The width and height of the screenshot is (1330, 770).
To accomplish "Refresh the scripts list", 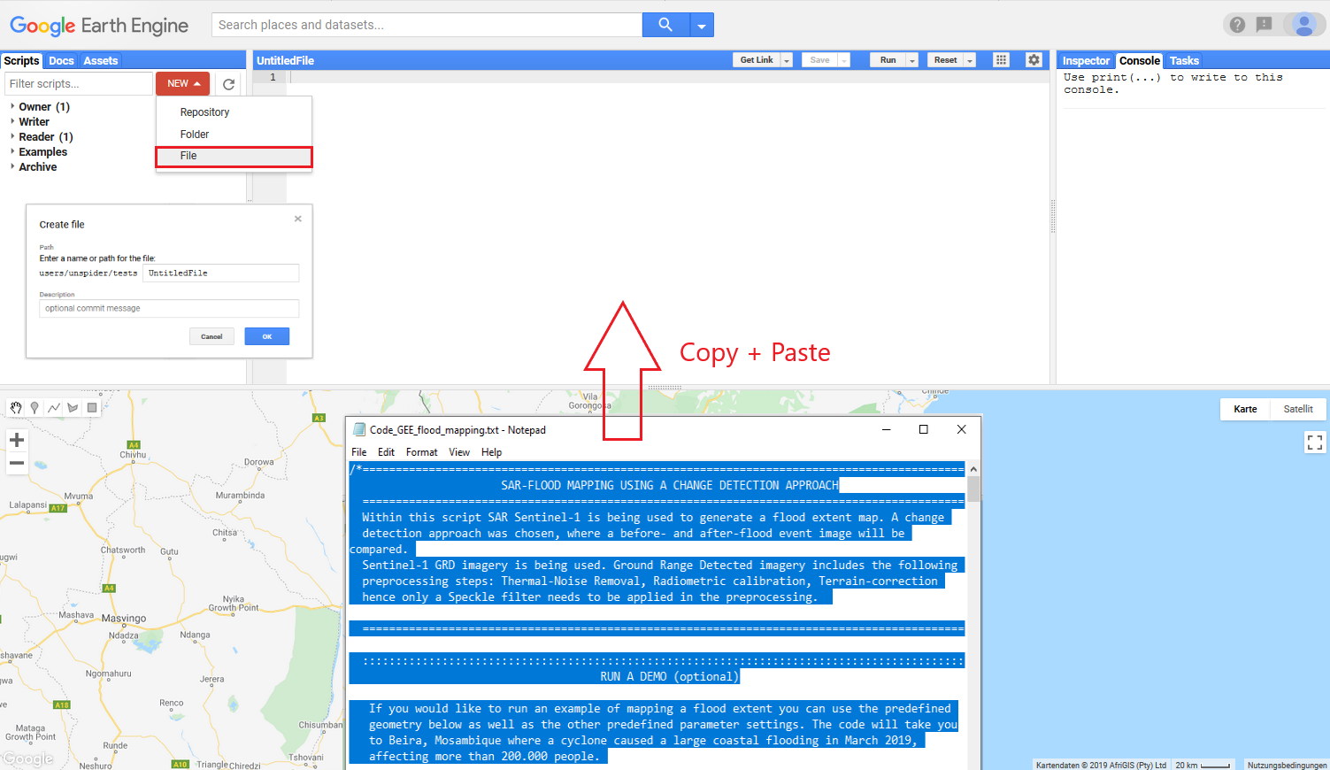I will click(x=228, y=82).
